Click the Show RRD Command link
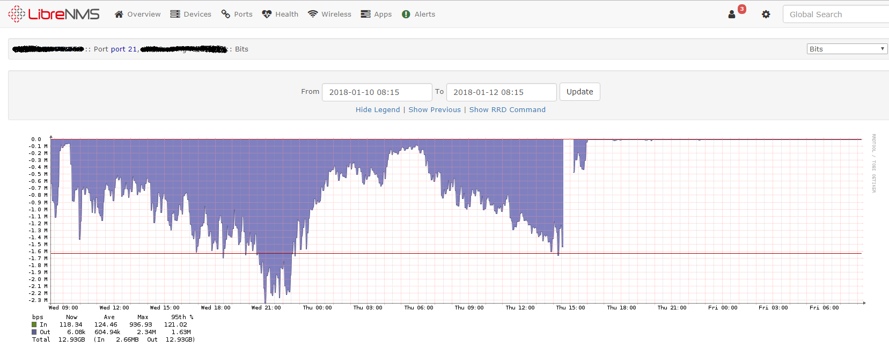 click(507, 109)
